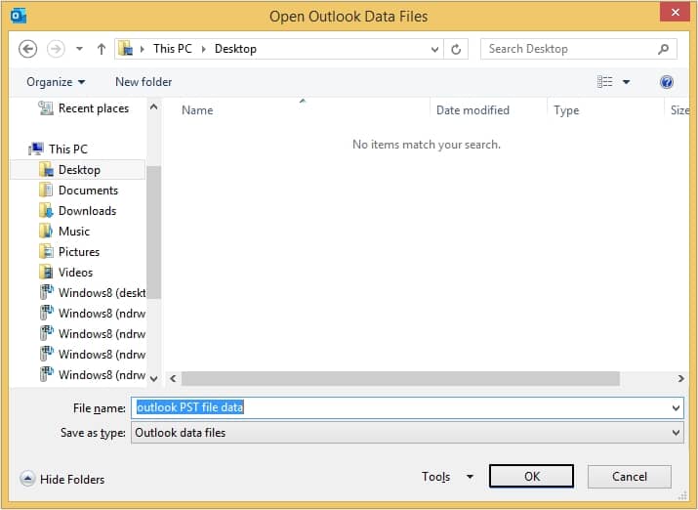Image resolution: width=698 pixels, height=510 pixels.
Task: Change the view layout icon
Action: click(x=604, y=82)
